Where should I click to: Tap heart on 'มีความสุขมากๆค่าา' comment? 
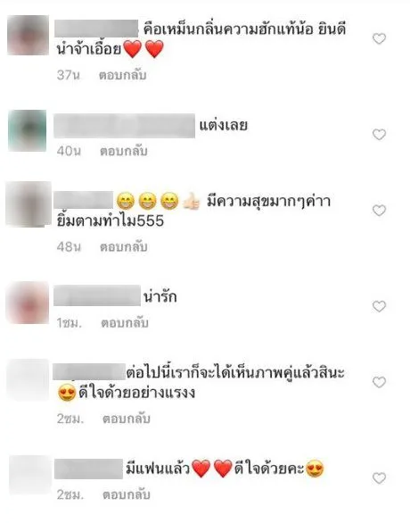click(379, 211)
